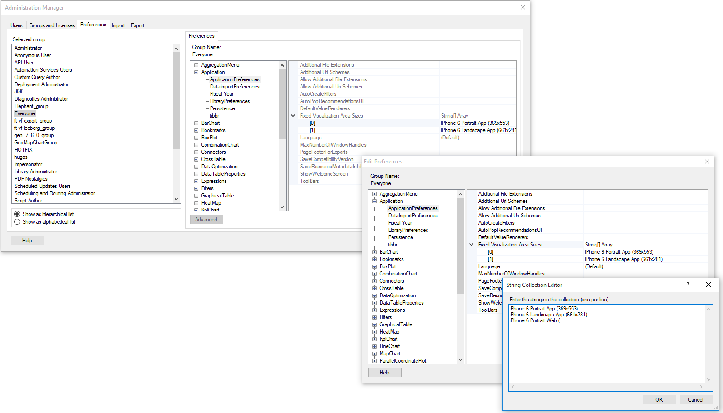Open the Users tab

tap(16, 25)
